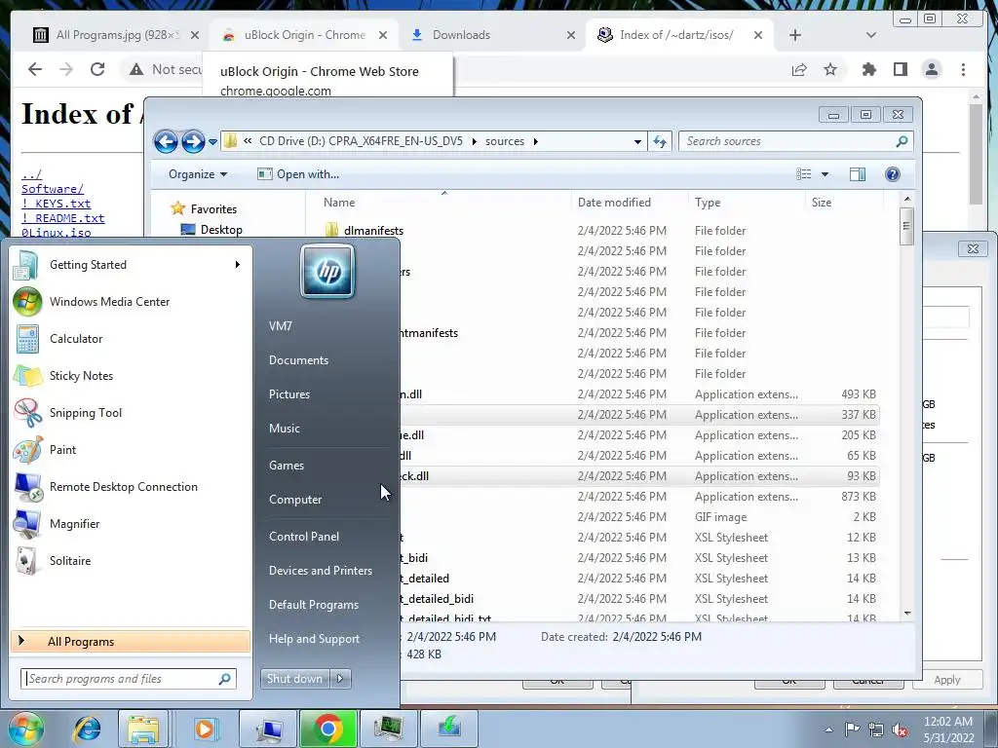Click the HP user account picture

coord(327,272)
